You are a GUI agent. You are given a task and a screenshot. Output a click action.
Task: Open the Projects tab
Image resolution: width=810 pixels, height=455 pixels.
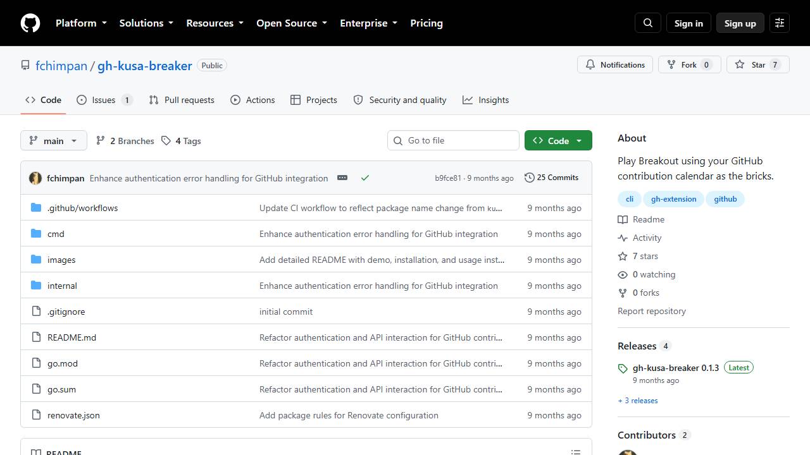coord(314,100)
